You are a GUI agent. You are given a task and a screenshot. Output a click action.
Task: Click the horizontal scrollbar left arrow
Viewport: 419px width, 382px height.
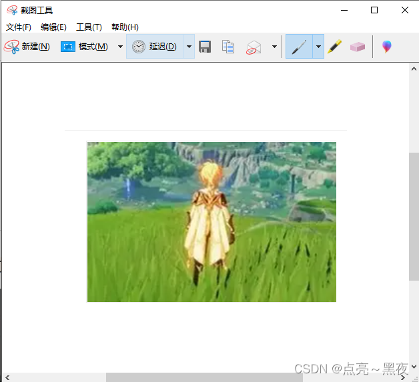point(7,377)
